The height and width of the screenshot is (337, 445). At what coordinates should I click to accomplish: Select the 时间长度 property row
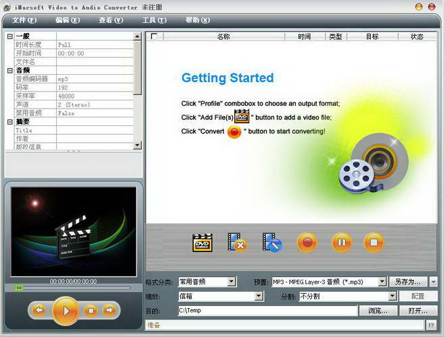click(74, 44)
